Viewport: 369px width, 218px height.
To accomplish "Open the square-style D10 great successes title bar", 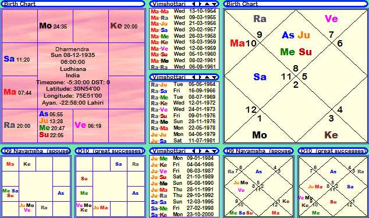I will (109, 151).
